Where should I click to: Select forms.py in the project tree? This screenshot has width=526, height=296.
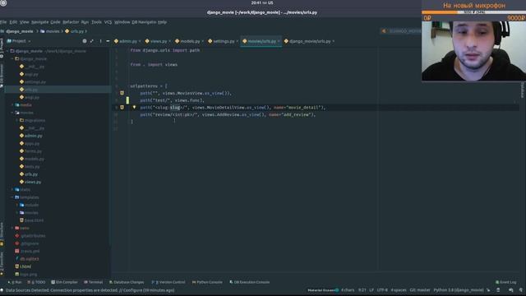[x=30, y=151]
